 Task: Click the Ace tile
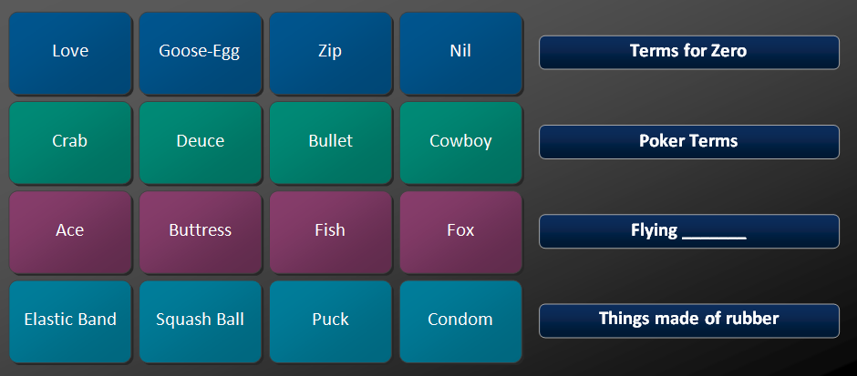(70, 231)
